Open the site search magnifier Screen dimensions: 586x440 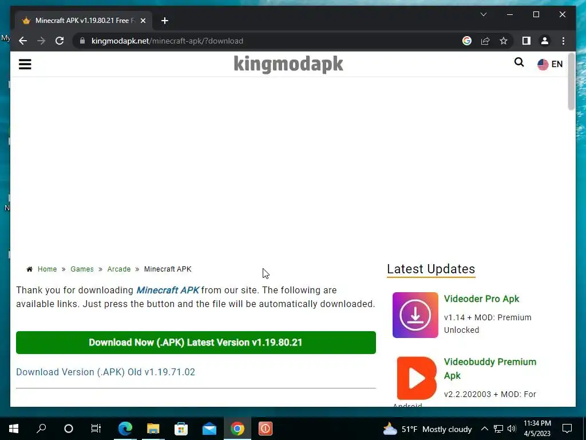point(518,62)
